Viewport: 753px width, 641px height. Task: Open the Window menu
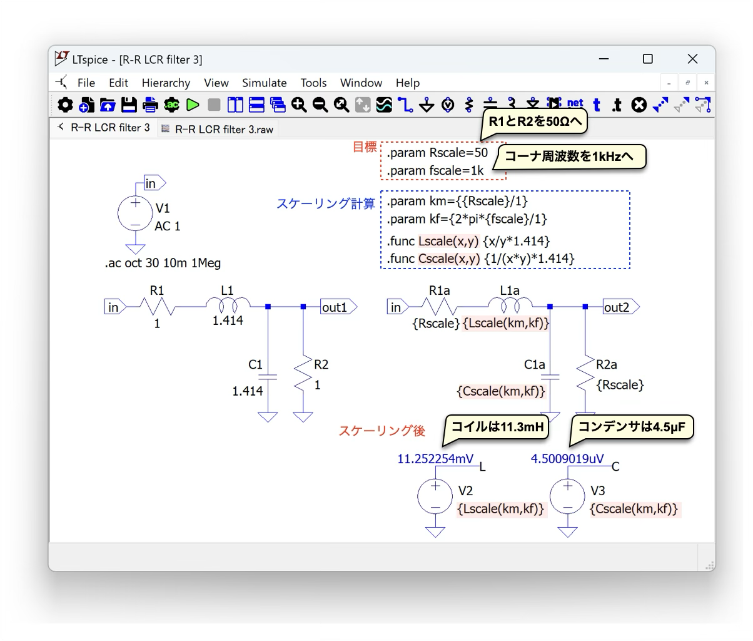361,83
